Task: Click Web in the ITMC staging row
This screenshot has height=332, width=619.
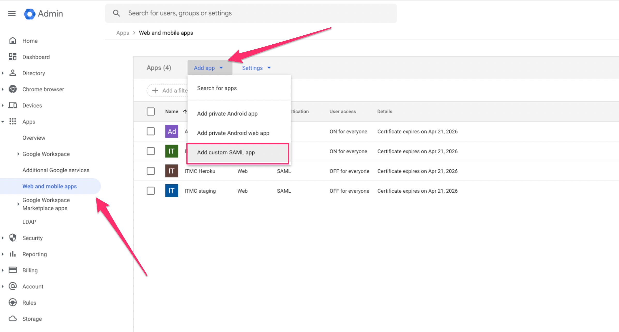Action: (x=243, y=191)
